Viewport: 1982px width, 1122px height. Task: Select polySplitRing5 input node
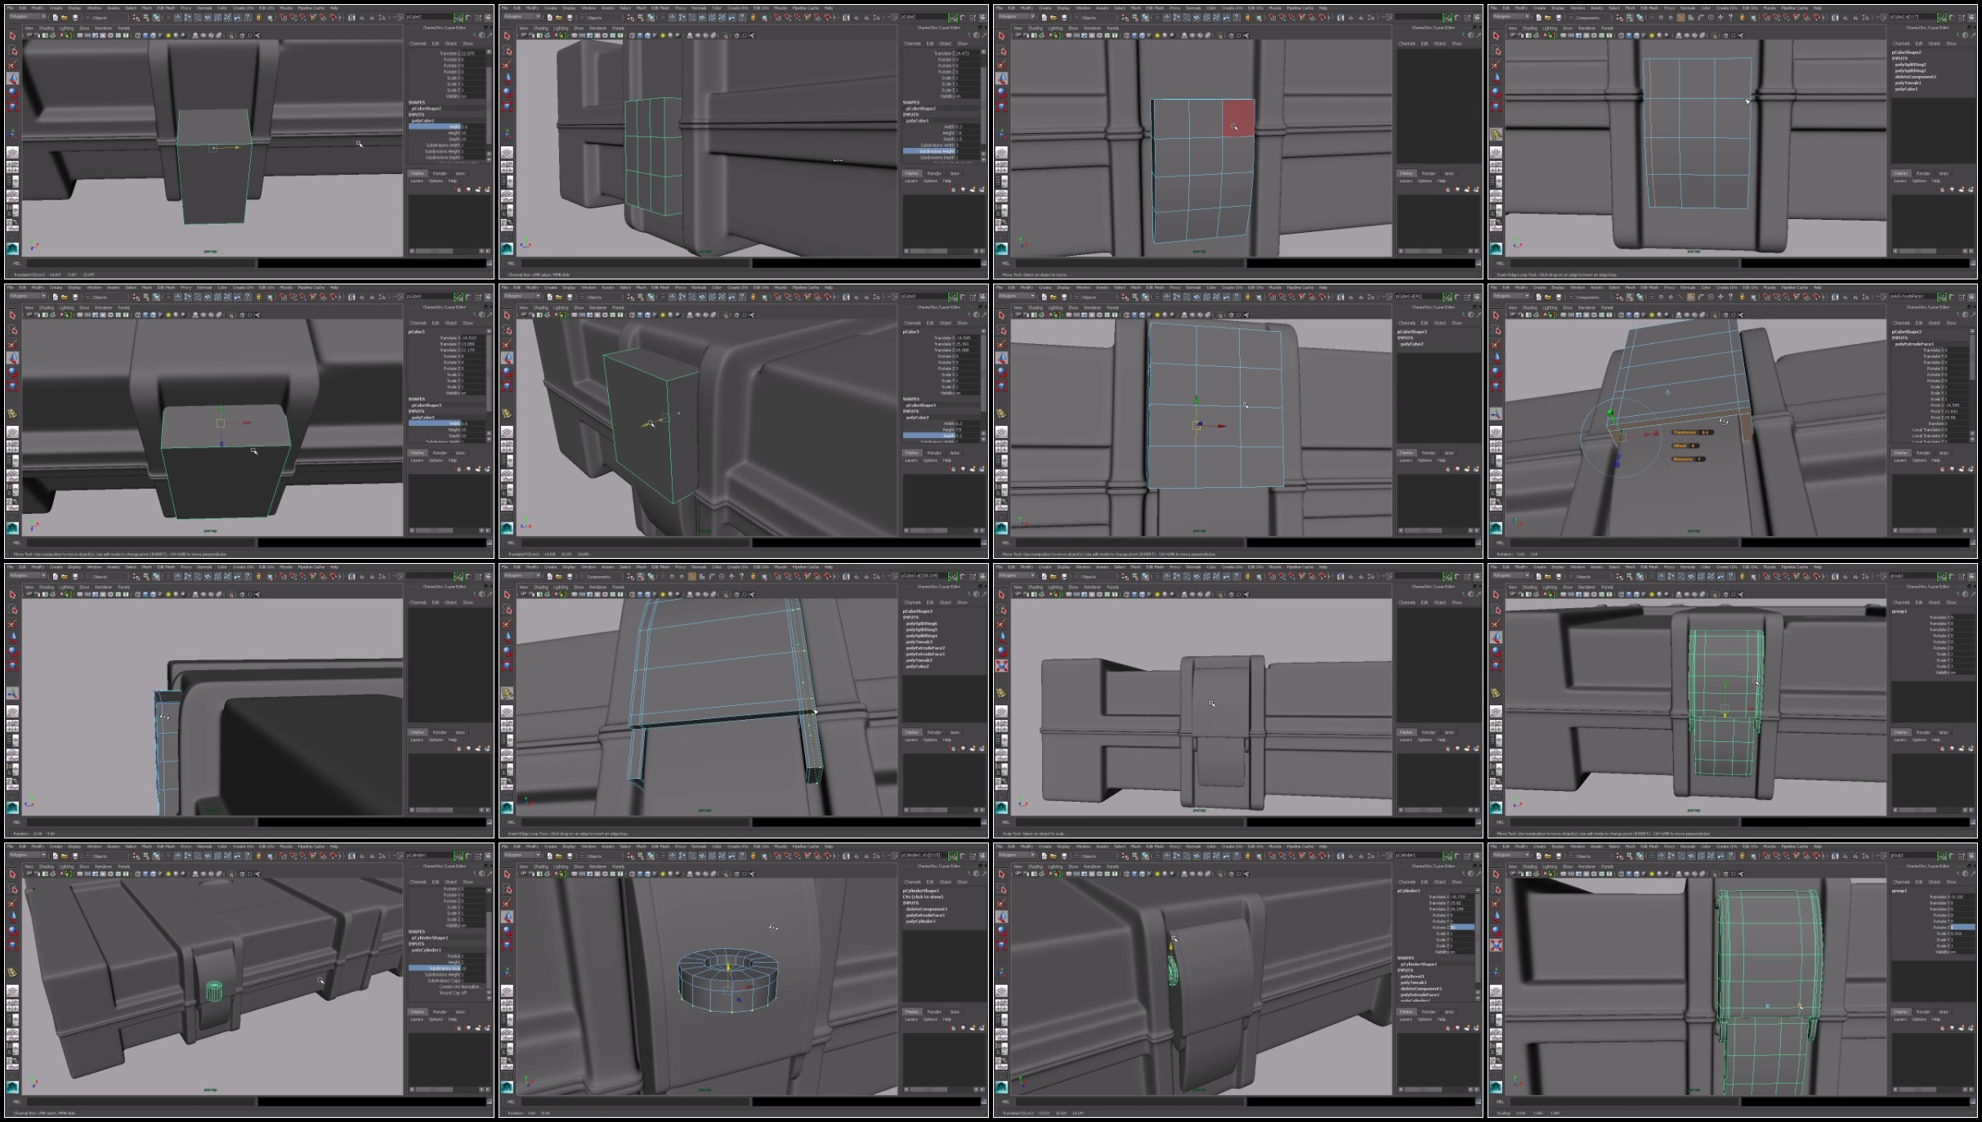922,630
